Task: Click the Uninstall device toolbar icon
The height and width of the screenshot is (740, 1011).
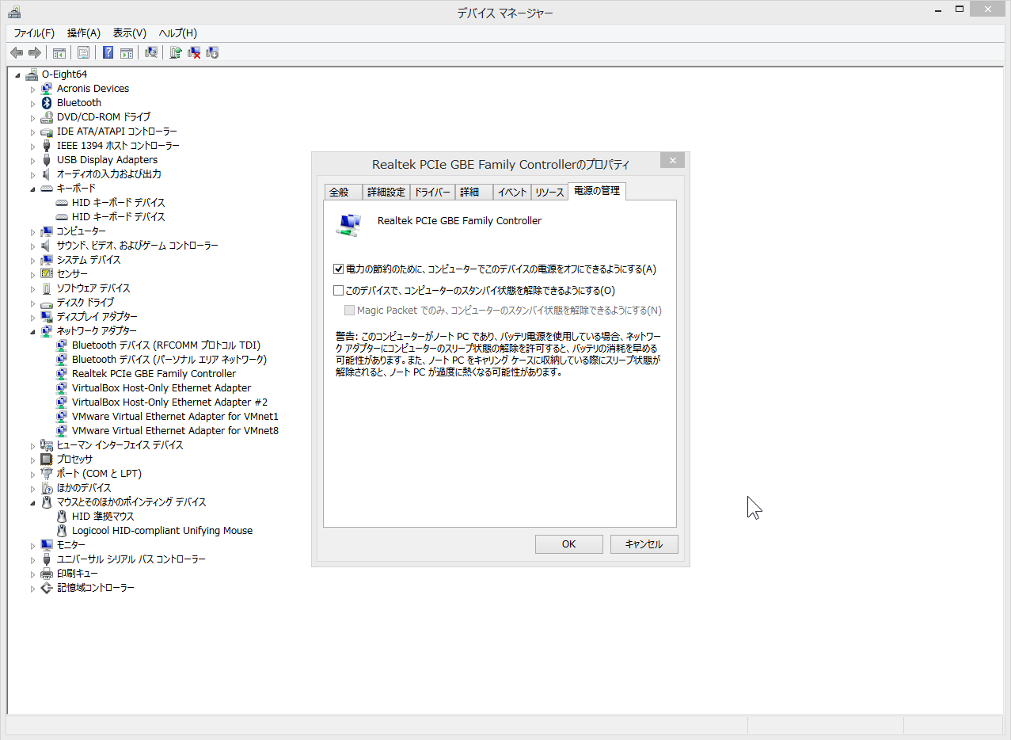Action: [x=194, y=53]
